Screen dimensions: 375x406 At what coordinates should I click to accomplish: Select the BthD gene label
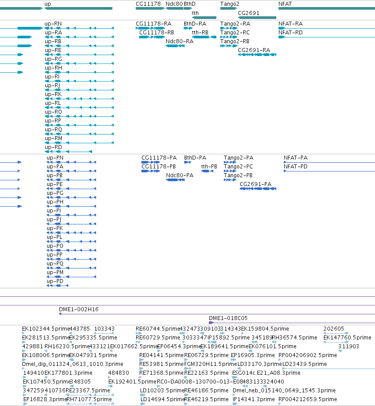click(x=189, y=4)
